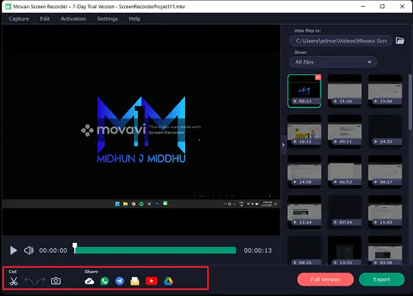Delete selected clip with red X badge
Screen dimensions: 413x296
tap(318, 77)
